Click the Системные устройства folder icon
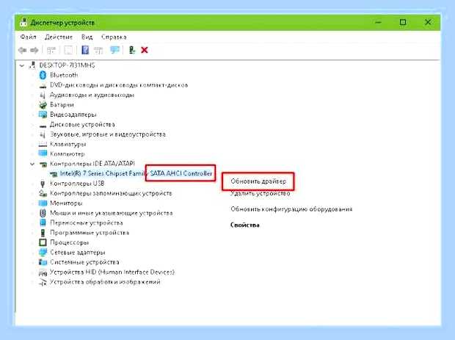Image resolution: width=455 pixels, height=340 pixels. 43,262
